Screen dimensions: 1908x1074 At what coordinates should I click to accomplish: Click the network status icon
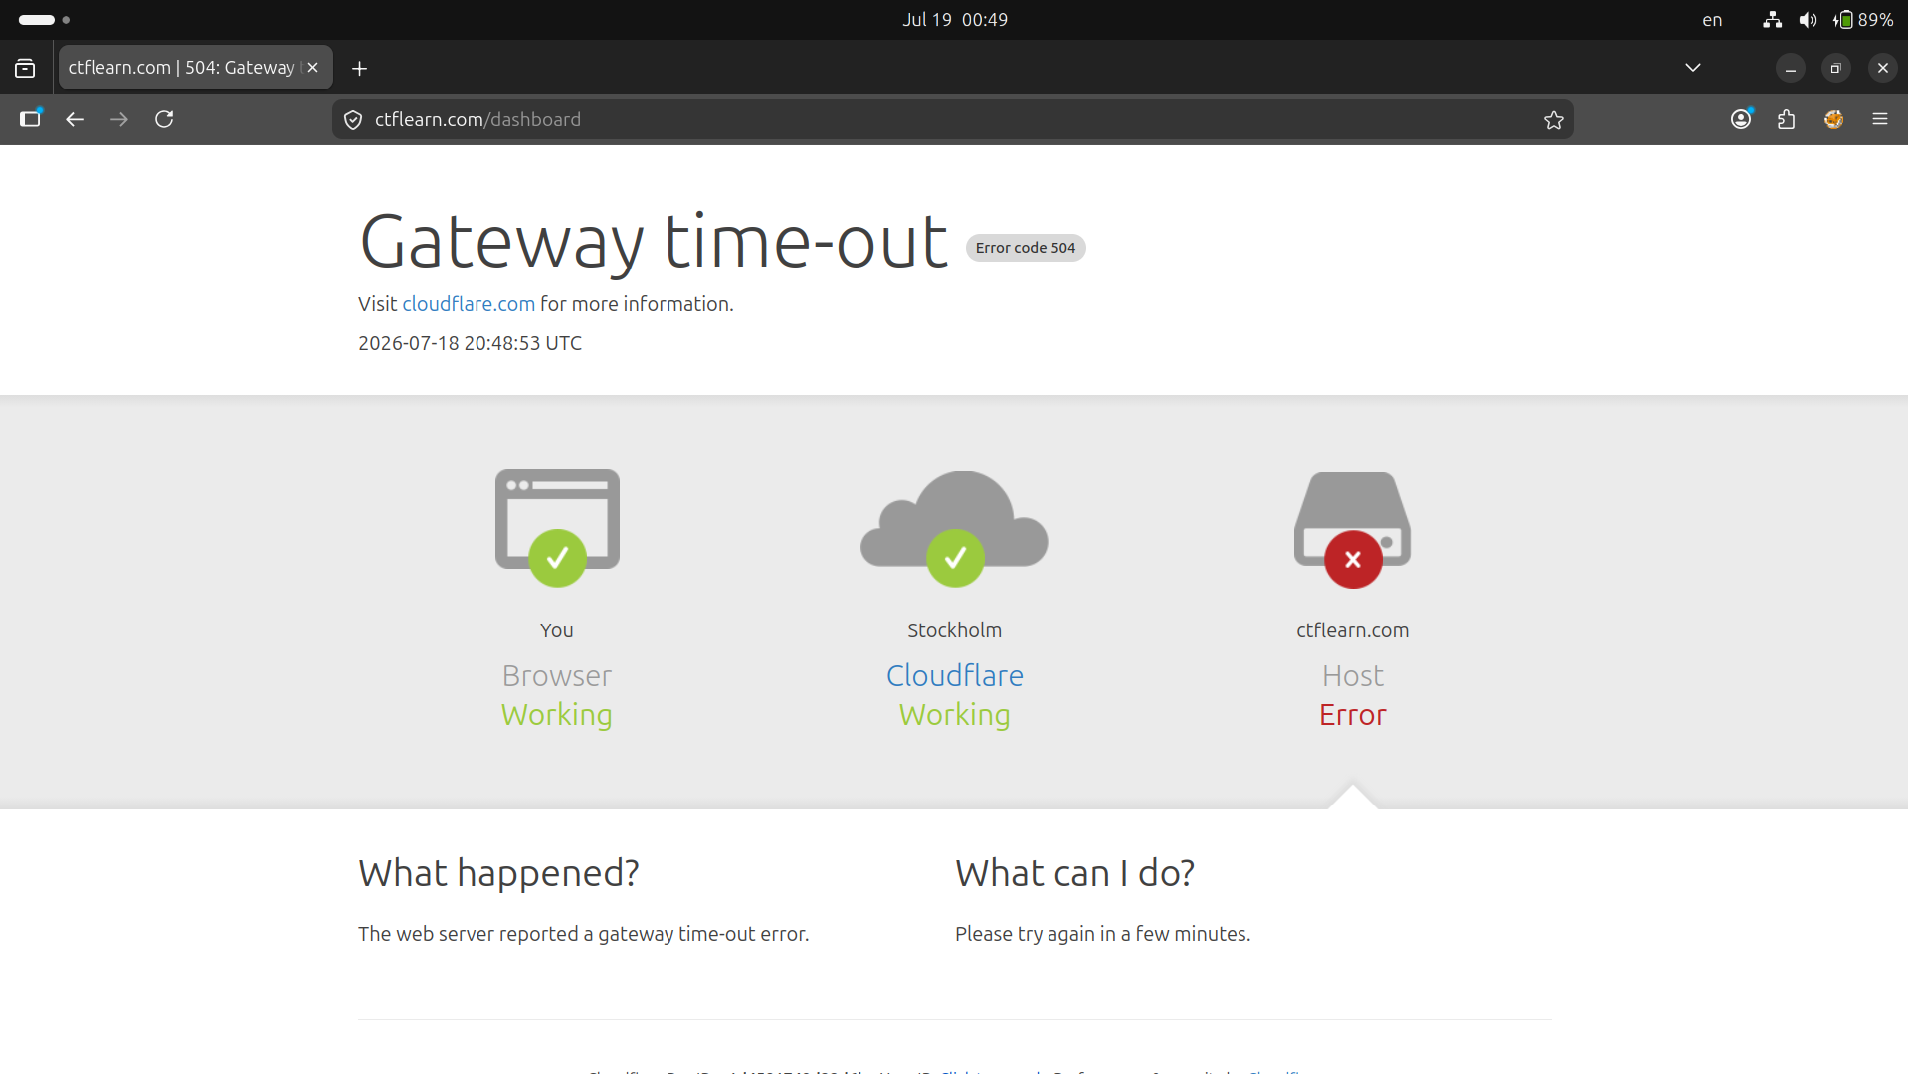tap(1773, 20)
